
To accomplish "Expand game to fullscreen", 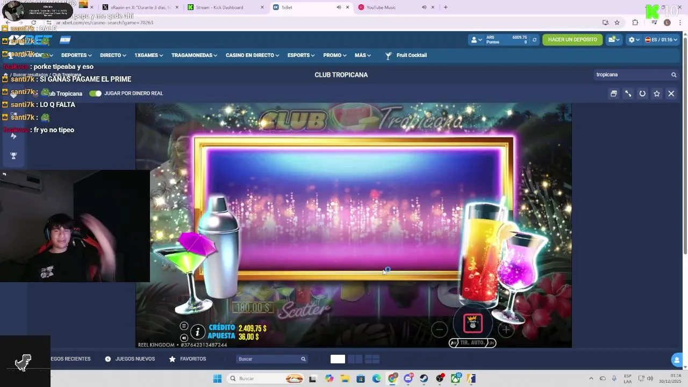I will [x=628, y=94].
